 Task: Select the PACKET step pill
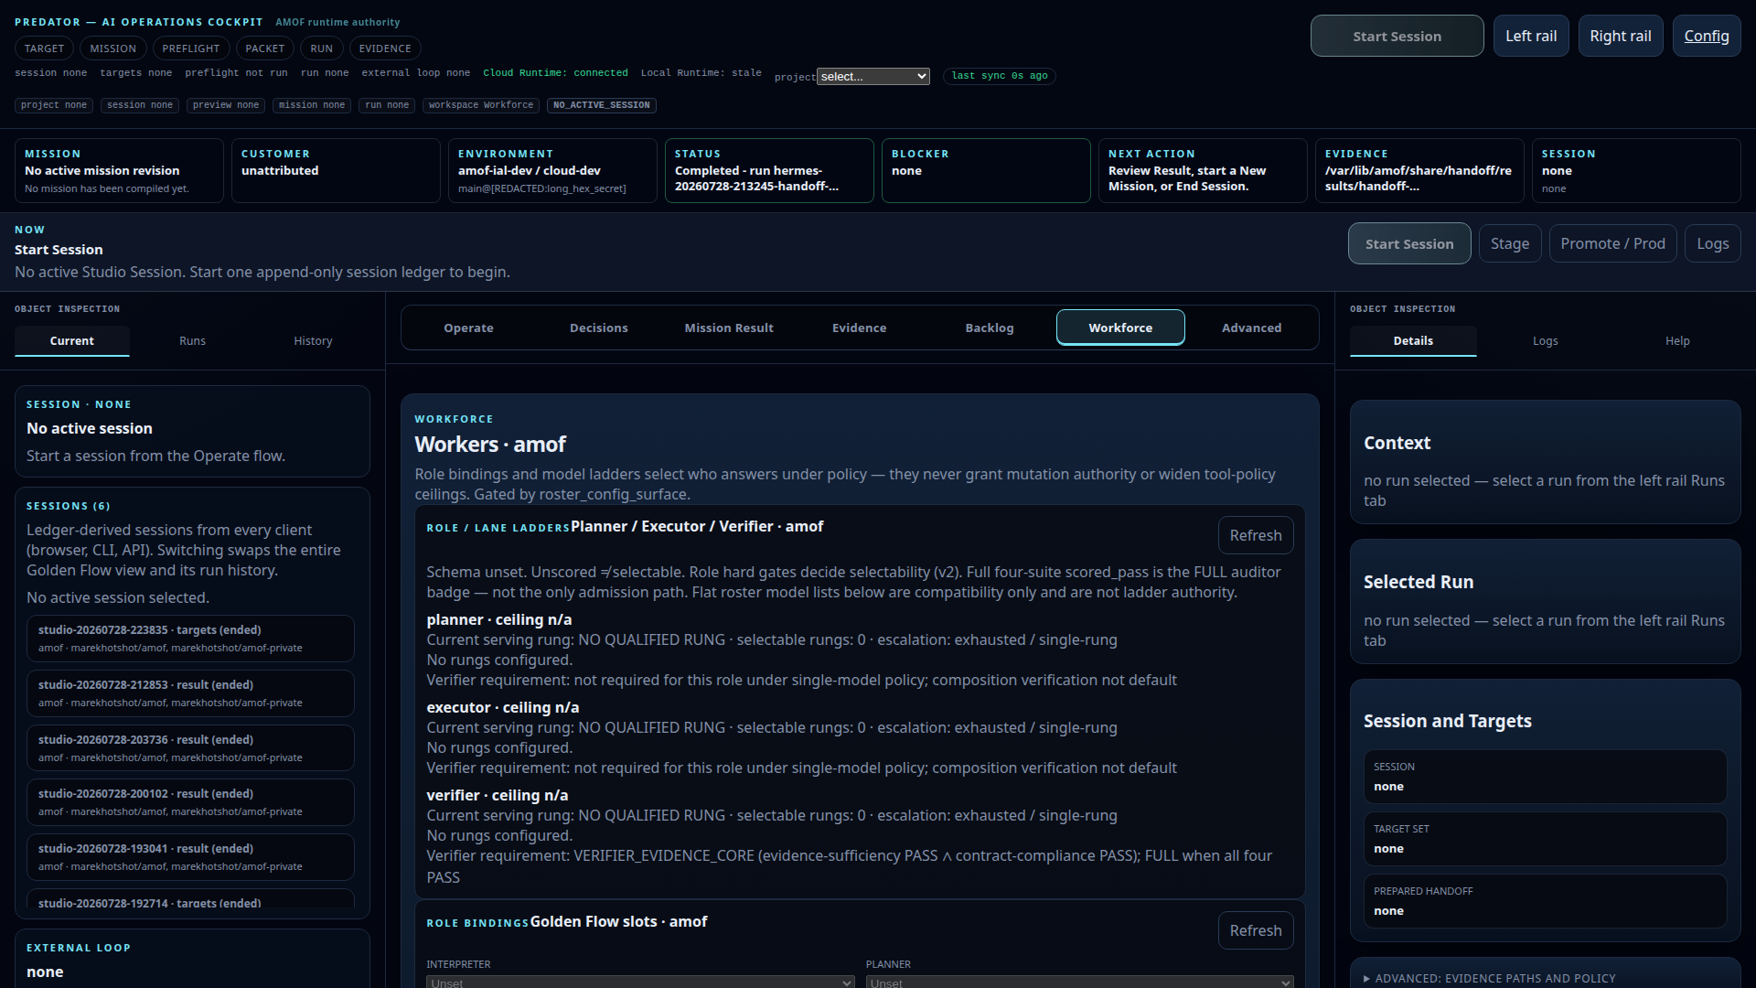point(264,48)
